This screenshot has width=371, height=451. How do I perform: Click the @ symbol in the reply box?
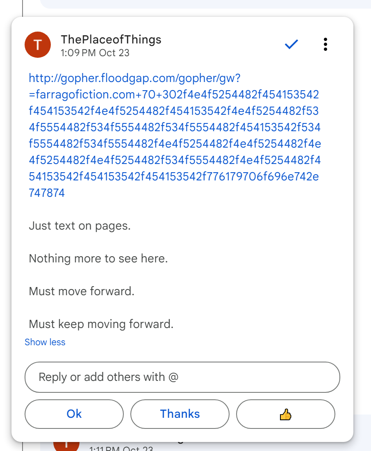(173, 377)
